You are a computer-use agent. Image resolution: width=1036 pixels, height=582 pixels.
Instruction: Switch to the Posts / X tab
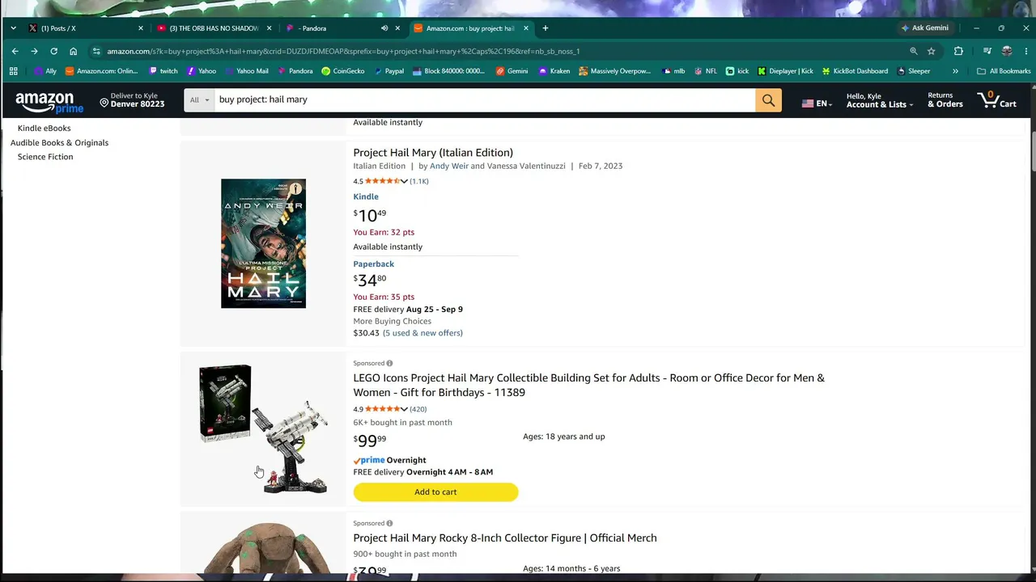(x=85, y=28)
